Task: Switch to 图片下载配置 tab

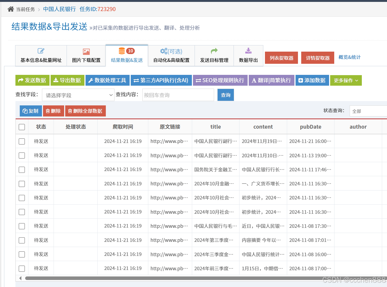Action: (86, 56)
